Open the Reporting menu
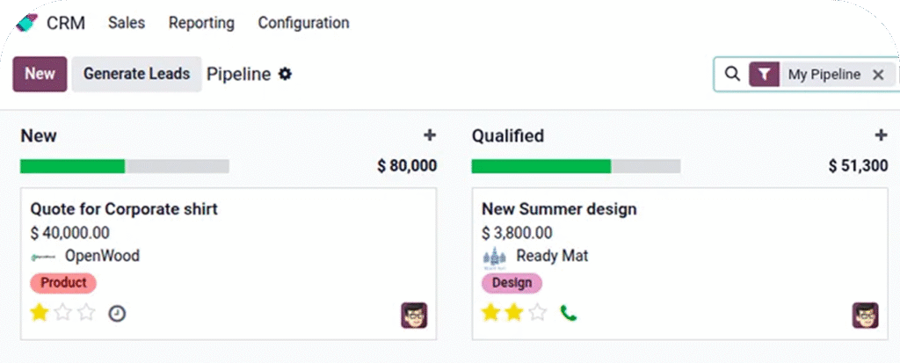 tap(201, 23)
